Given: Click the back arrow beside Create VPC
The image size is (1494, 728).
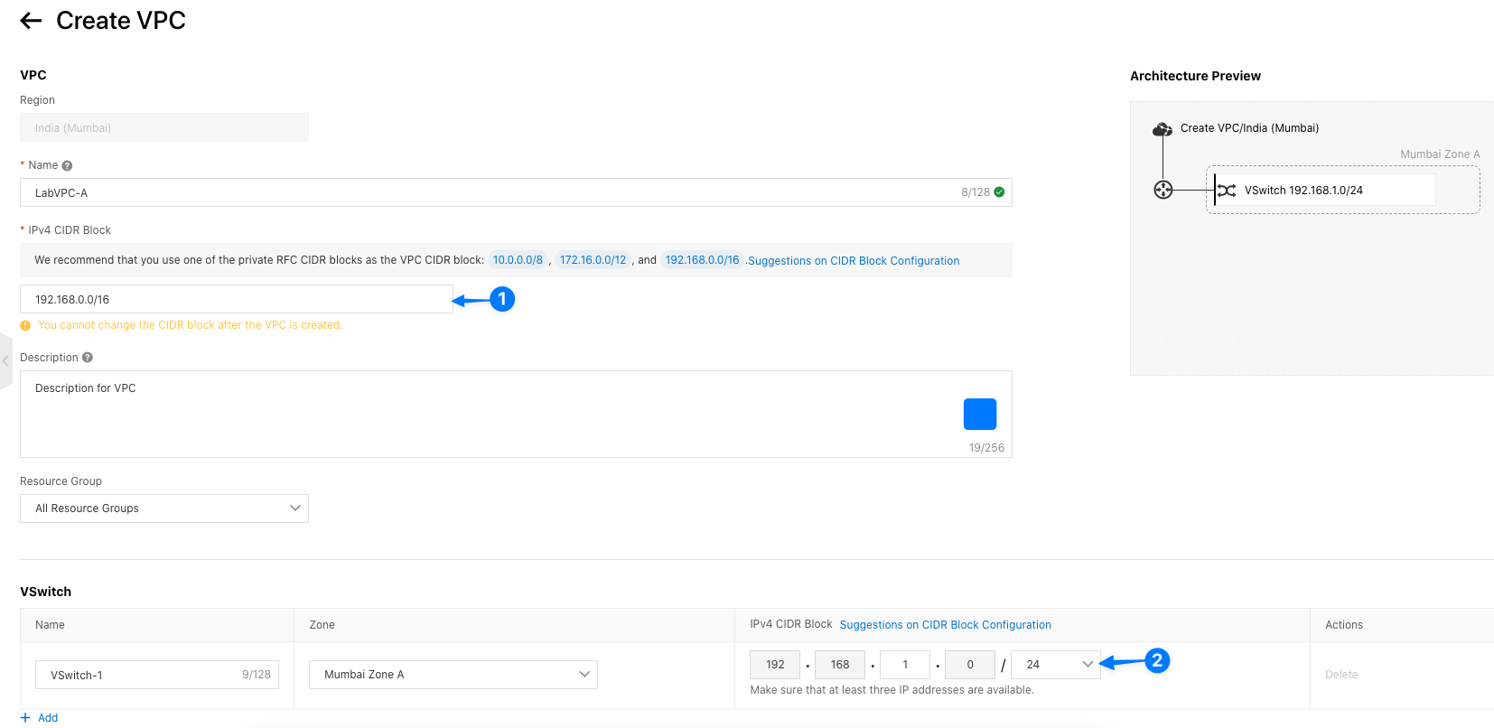Looking at the screenshot, I should pos(31,21).
